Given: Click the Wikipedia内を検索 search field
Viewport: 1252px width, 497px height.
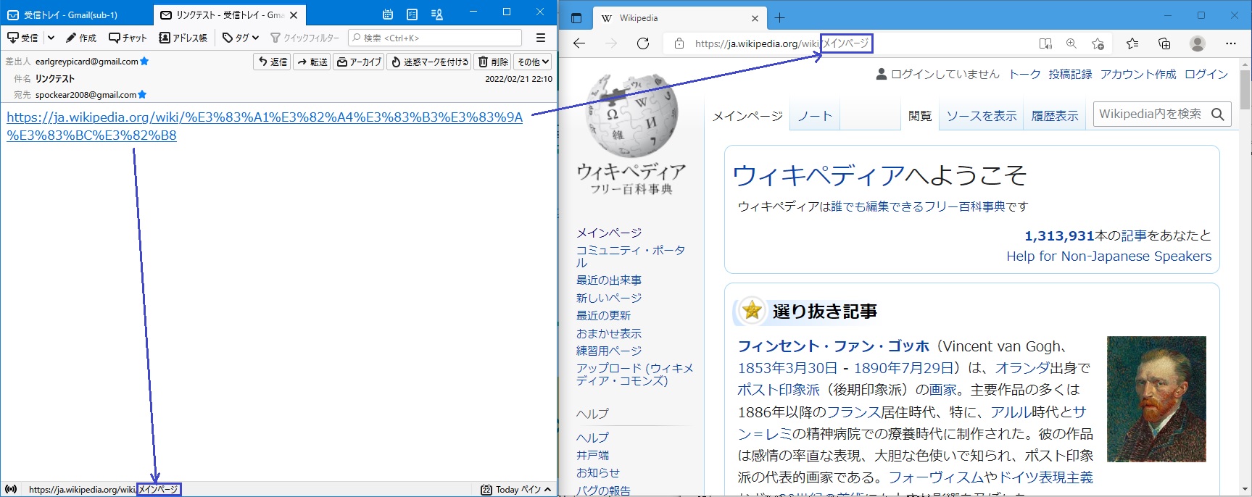Looking at the screenshot, I should 1150,114.
